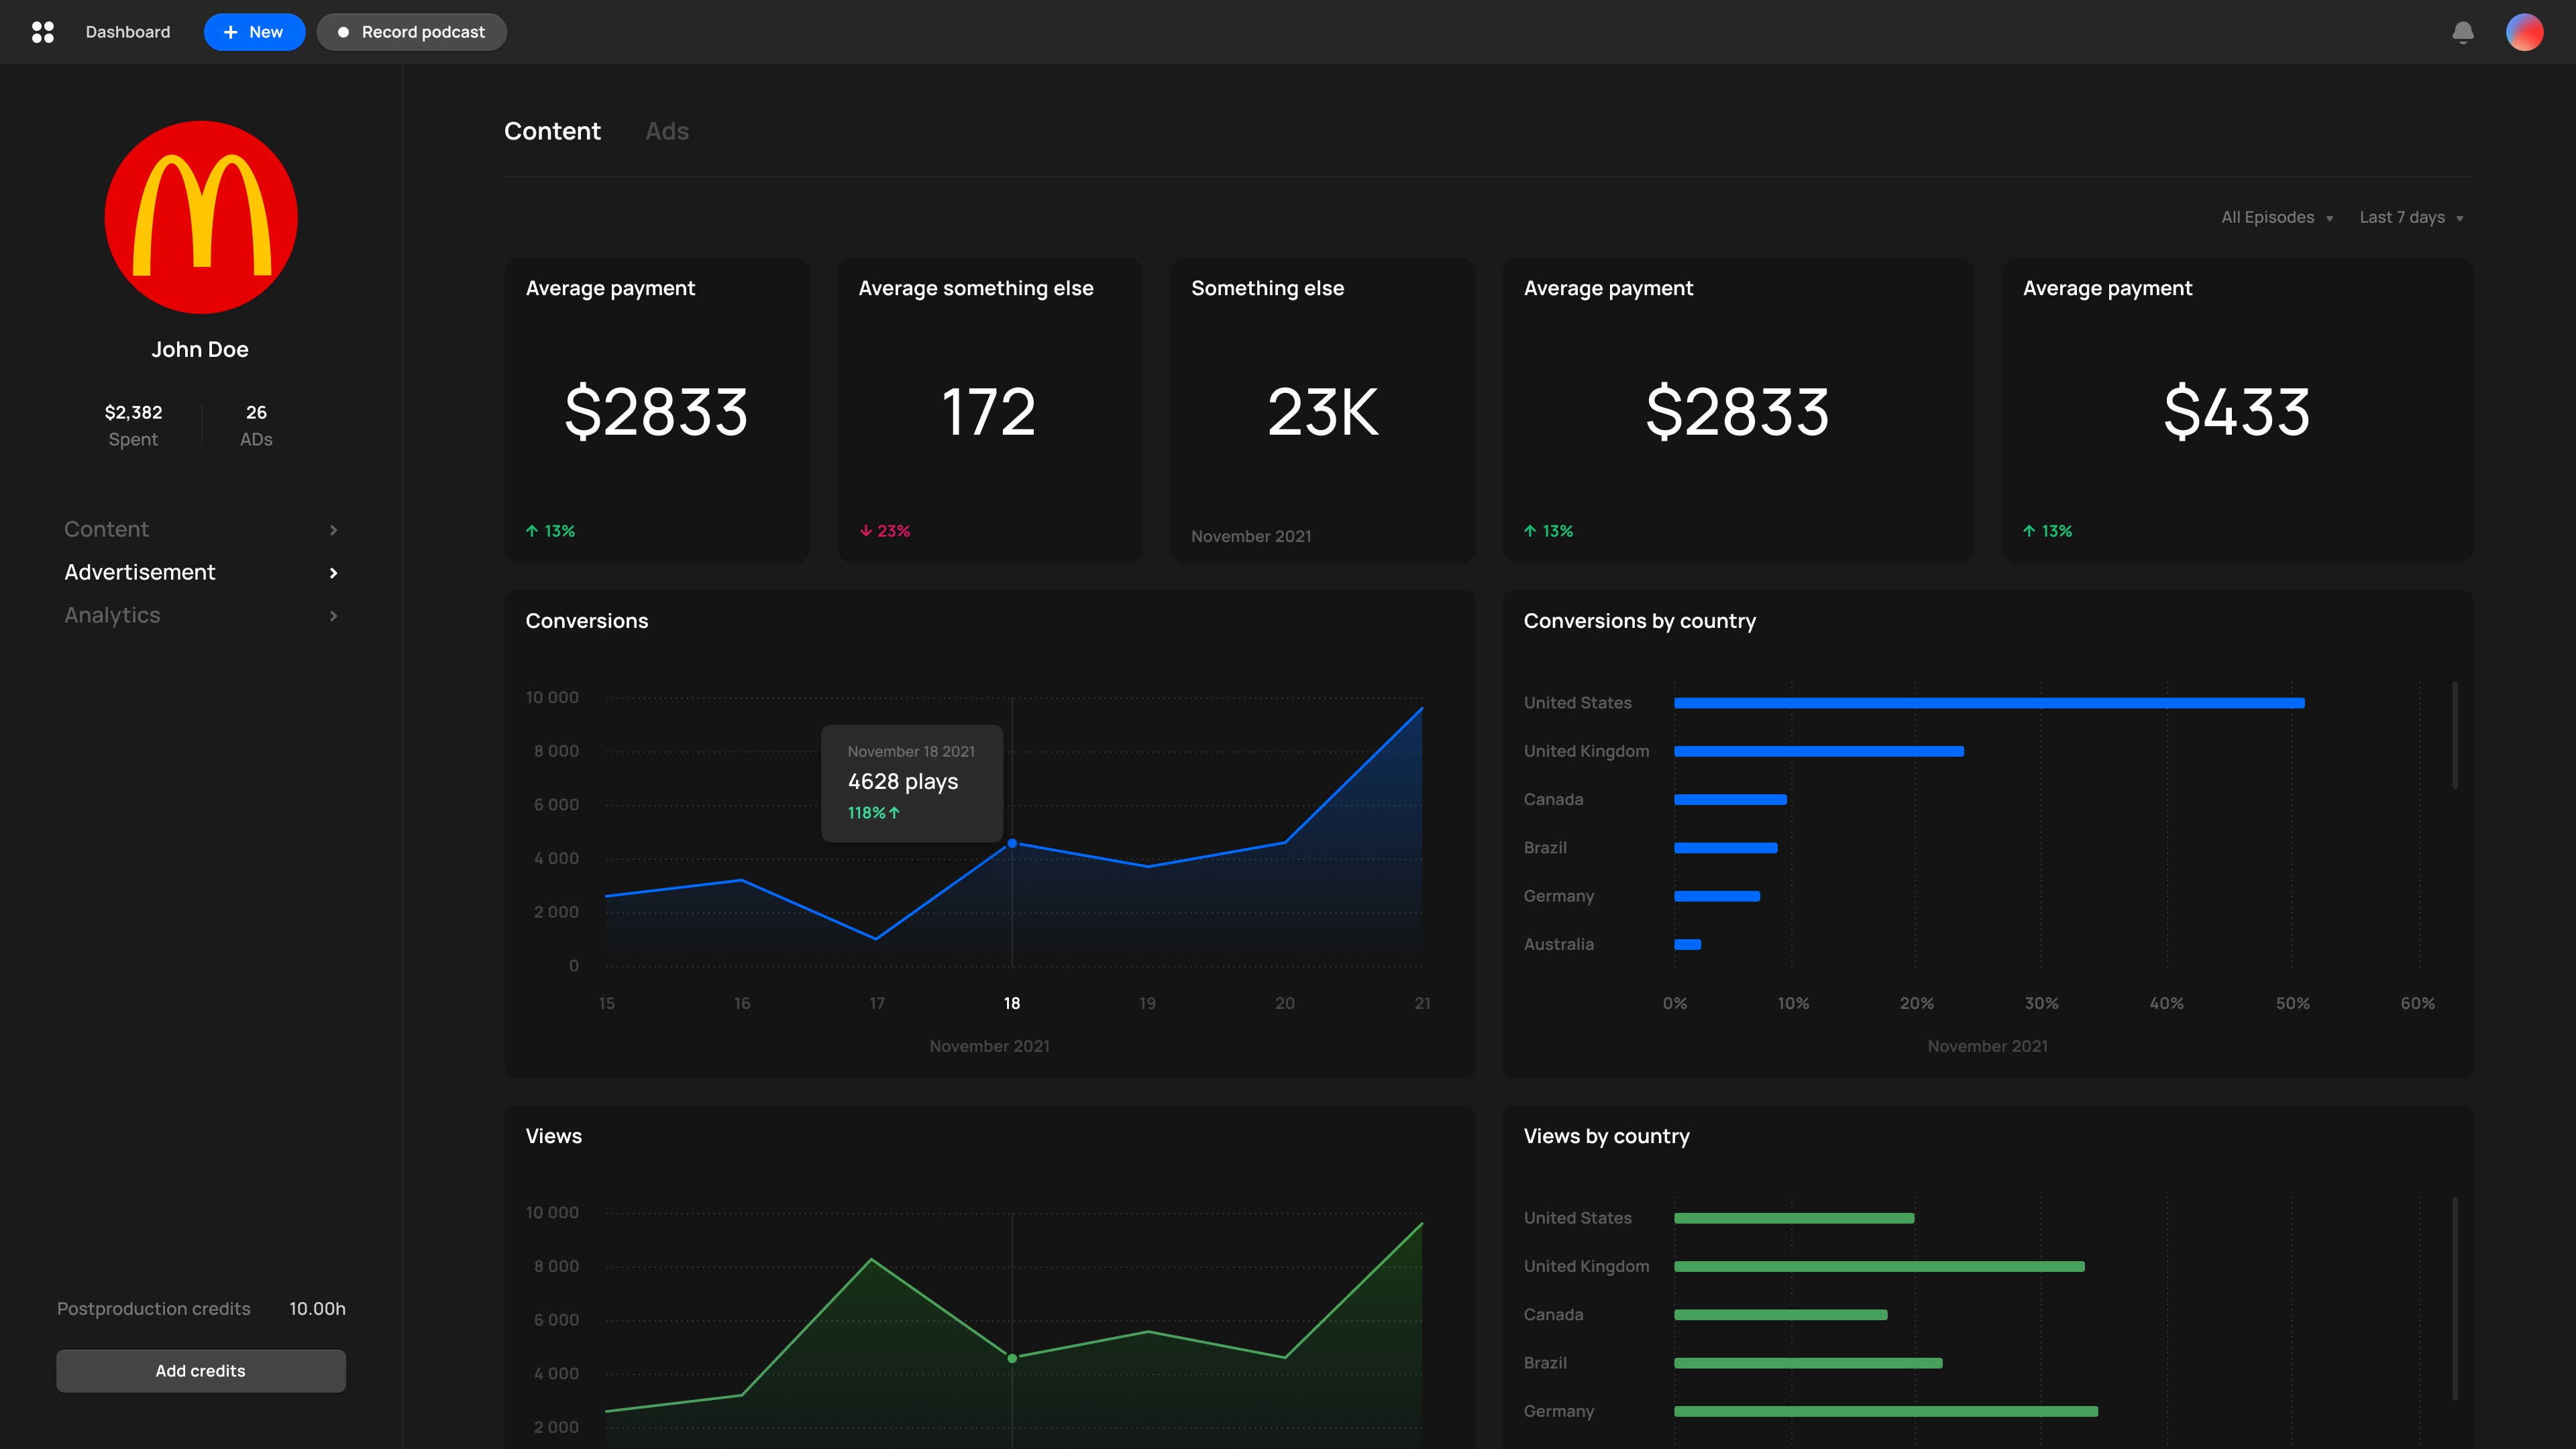Expand the Advertisement sidebar chevron

click(334, 573)
